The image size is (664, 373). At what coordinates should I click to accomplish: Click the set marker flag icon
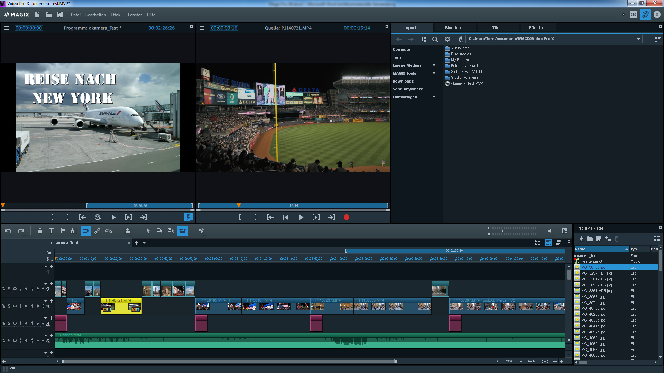point(63,231)
